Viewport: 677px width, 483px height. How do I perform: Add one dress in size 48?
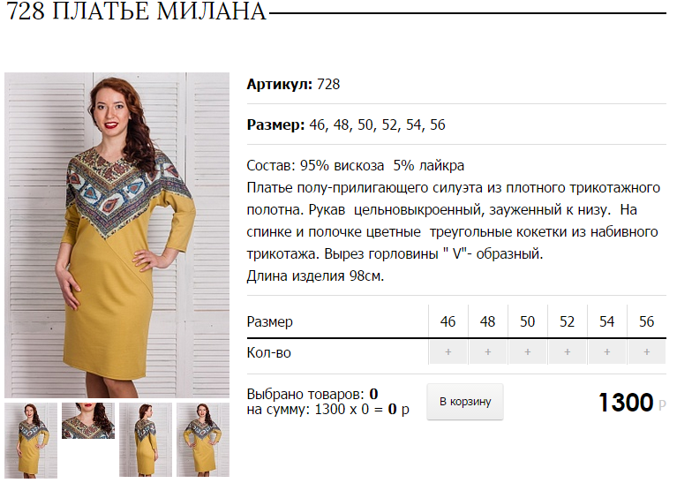(488, 352)
